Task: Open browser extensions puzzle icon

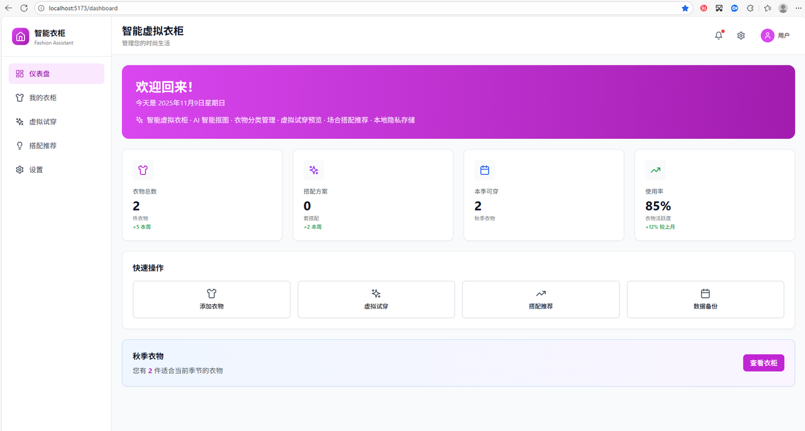Action: (750, 8)
